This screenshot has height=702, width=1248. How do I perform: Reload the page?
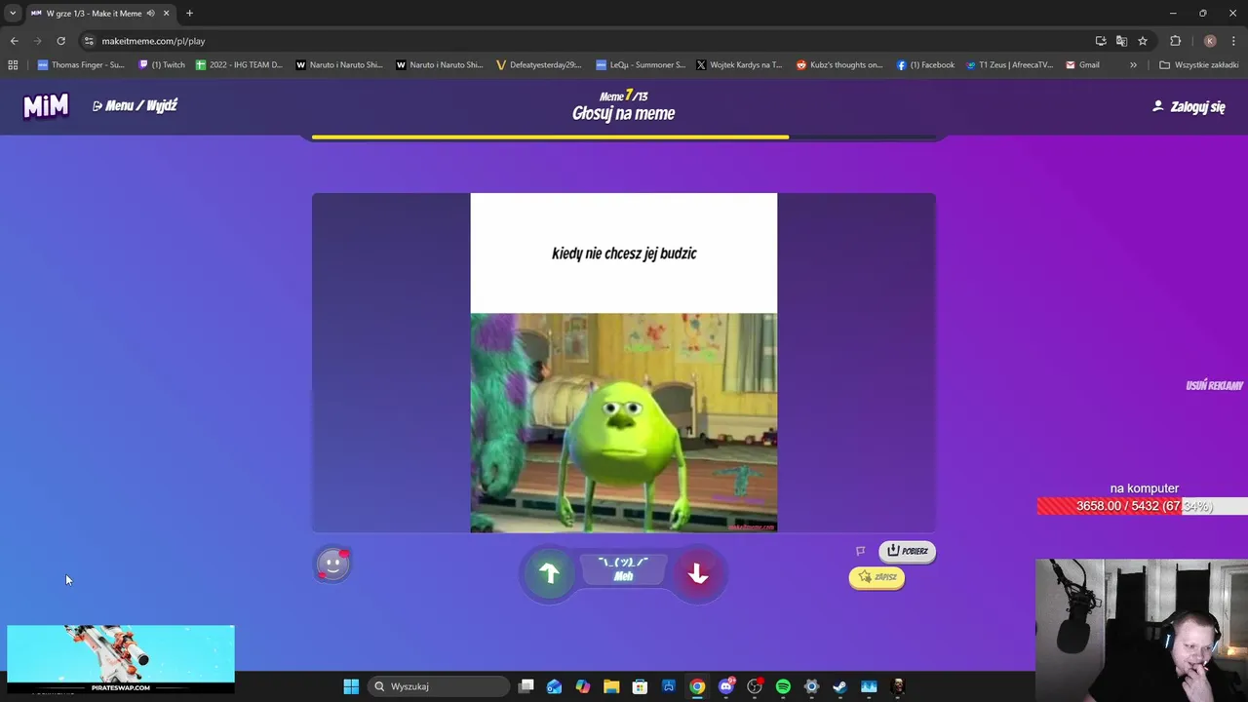click(60, 41)
